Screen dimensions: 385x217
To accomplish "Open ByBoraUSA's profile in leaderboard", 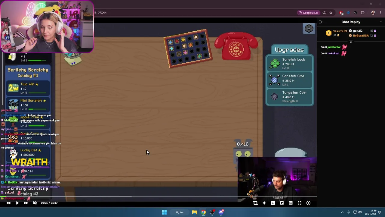I will pos(361,36).
